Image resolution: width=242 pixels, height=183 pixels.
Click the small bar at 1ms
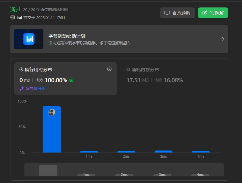89,151
